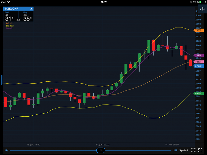Tap the Sell price .7031 tile

click(x=11, y=16)
